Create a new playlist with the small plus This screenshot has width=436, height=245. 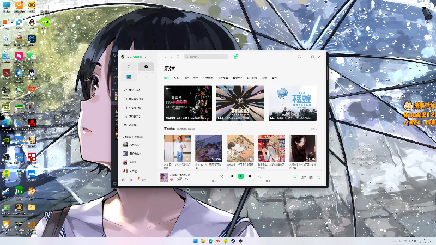click(154, 137)
